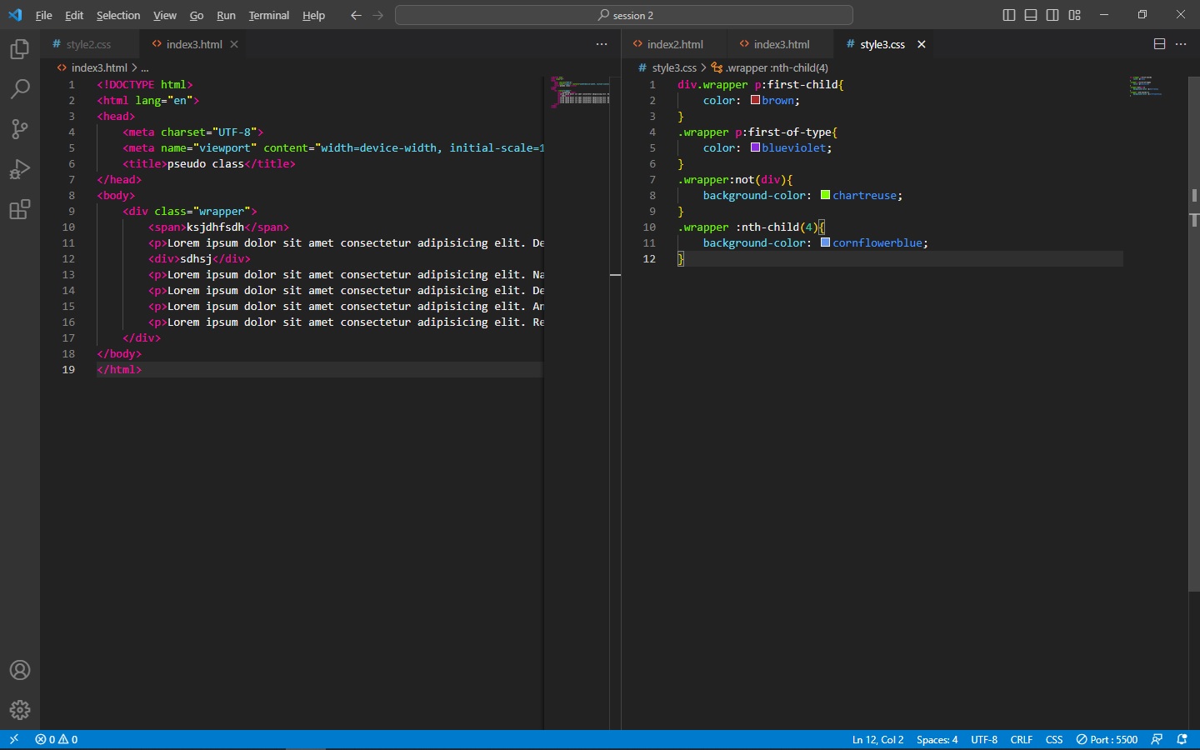
Task: Change indentation via Spaces: 4
Action: click(937, 739)
